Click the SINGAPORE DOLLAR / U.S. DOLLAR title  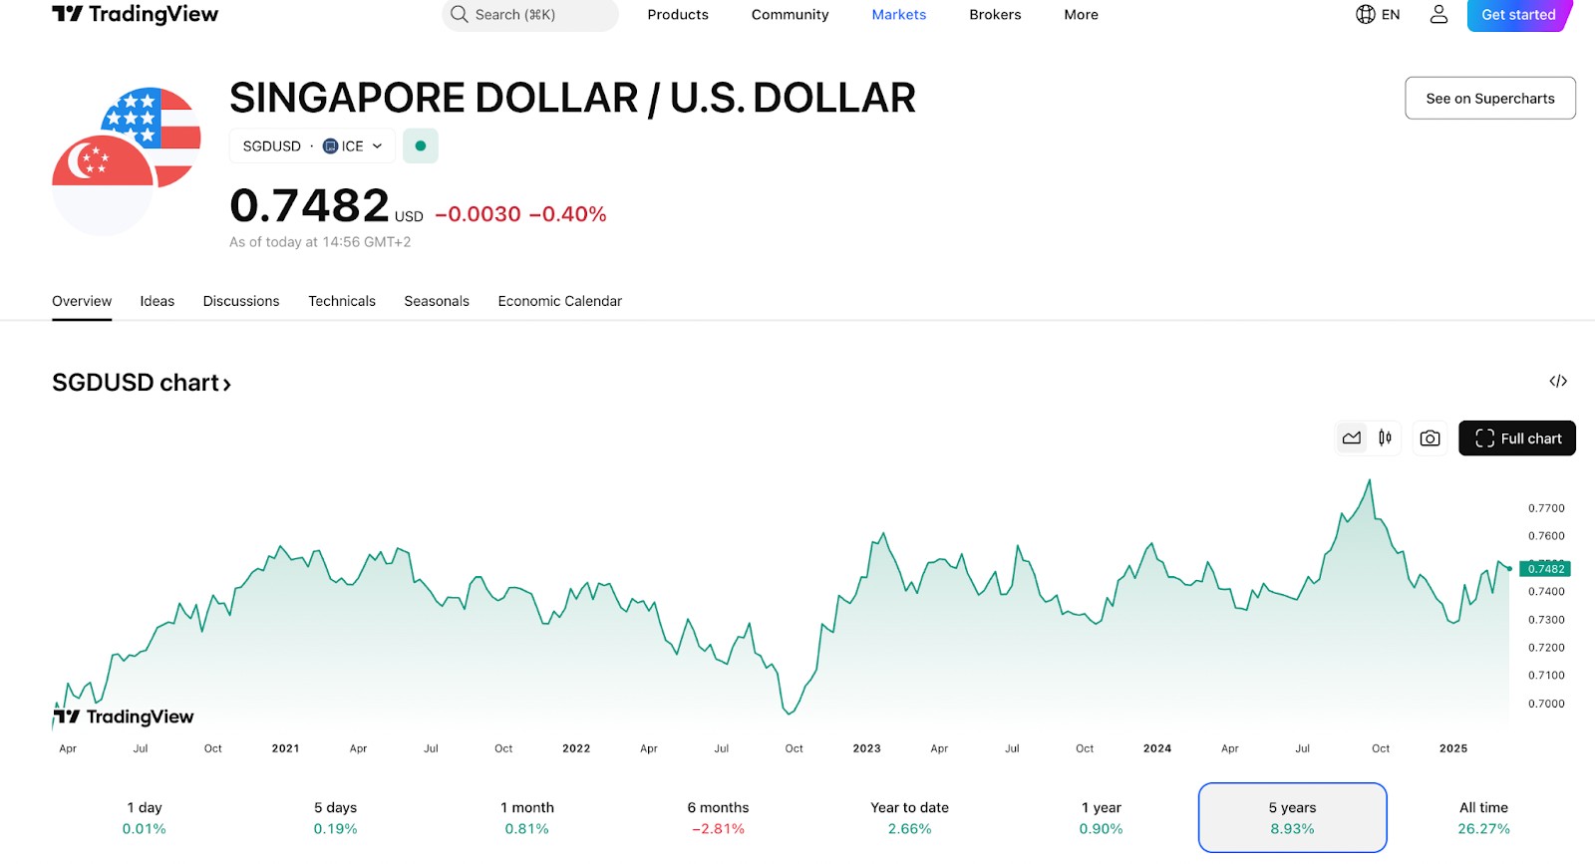[572, 98]
